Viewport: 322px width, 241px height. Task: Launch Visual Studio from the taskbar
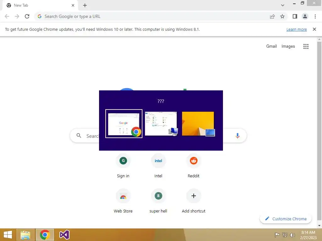click(x=64, y=235)
